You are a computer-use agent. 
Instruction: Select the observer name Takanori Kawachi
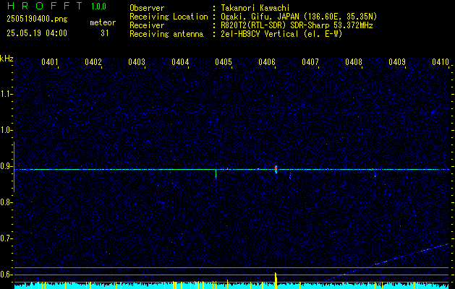click(255, 8)
